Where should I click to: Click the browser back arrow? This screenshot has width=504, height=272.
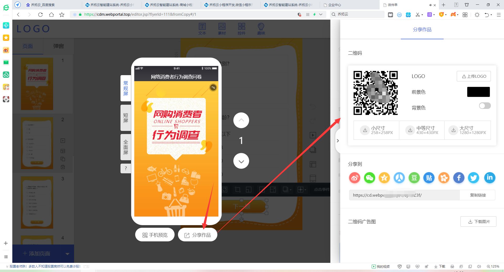18,15
